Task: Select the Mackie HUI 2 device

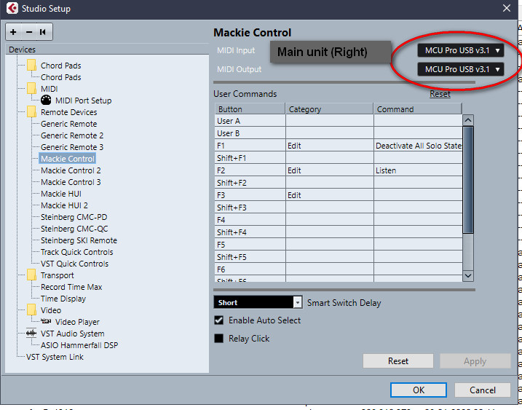Action: (64, 205)
